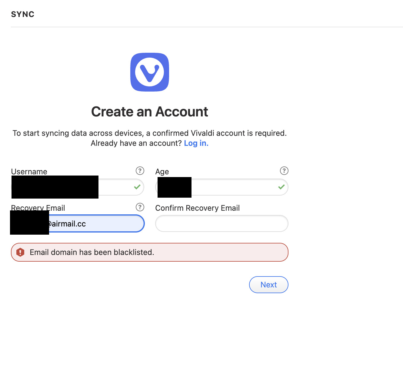Image resolution: width=403 pixels, height=382 pixels.
Task: Click the Age label text
Action: click(x=162, y=172)
